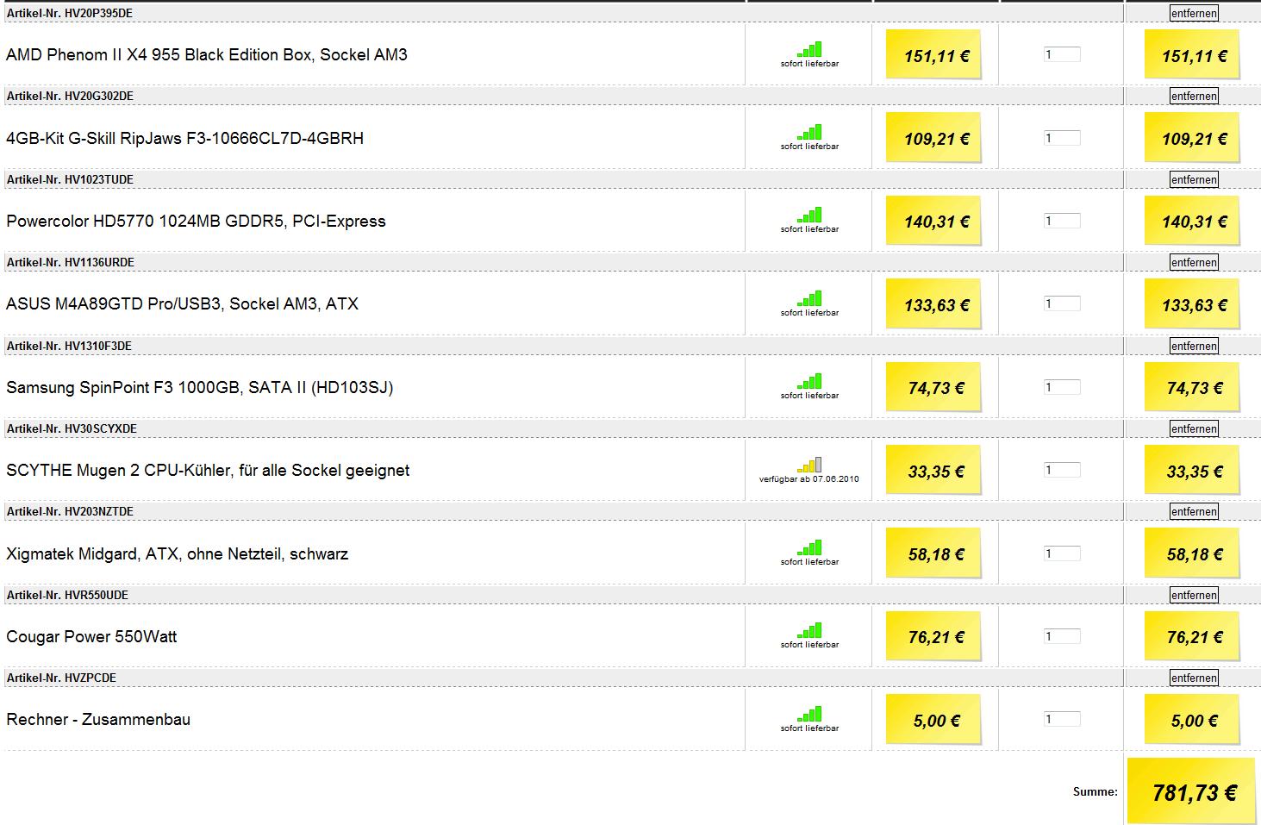
Task: Open Powercolor HD5770 1024MB GDDR5 product
Action: pyautogui.click(x=196, y=221)
